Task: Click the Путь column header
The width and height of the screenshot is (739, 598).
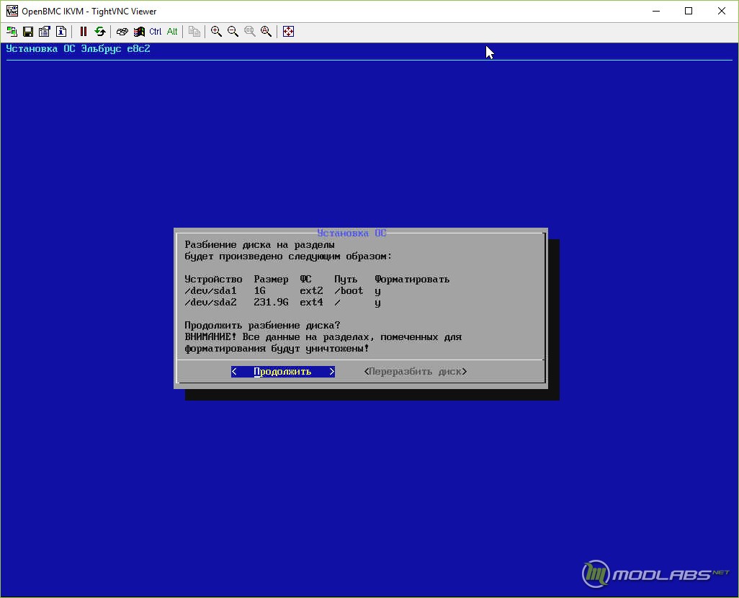Action: click(346, 280)
